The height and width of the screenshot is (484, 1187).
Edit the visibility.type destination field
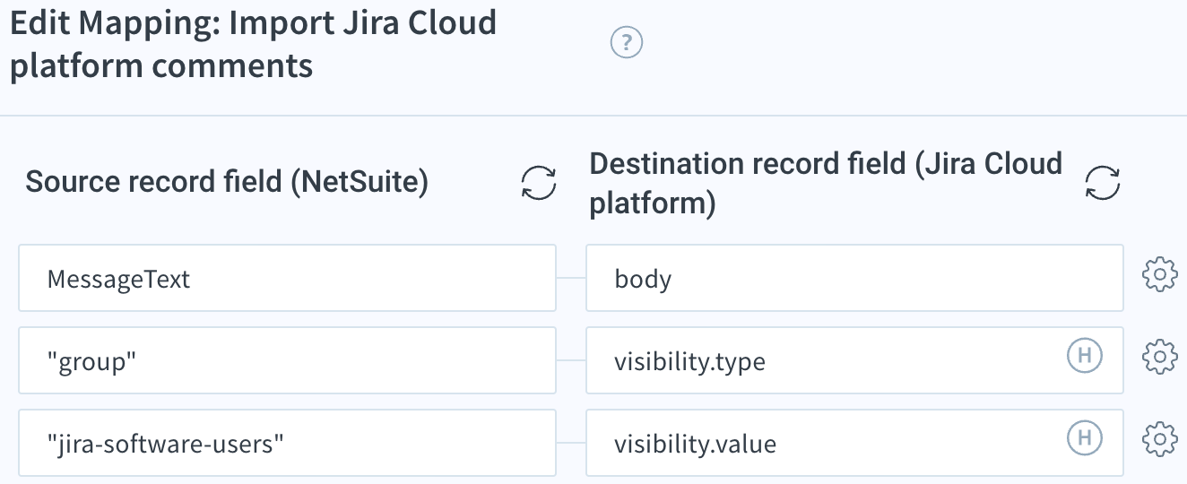pyautogui.click(x=854, y=360)
